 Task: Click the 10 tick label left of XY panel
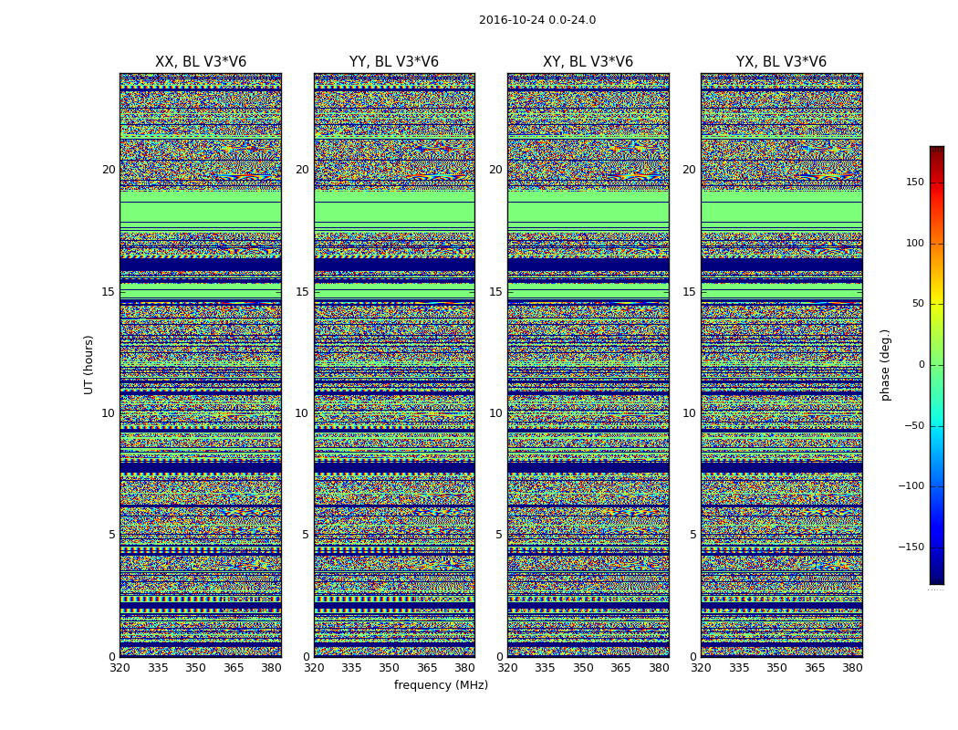point(495,413)
